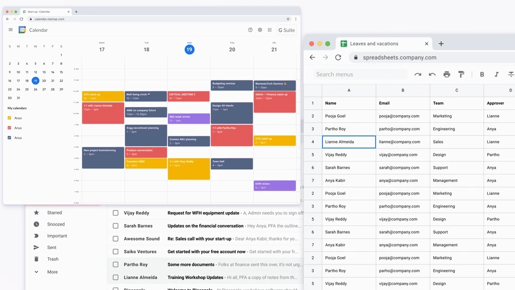Open the Calendar hamburger menu
The height and width of the screenshot is (290, 515).
11,30
